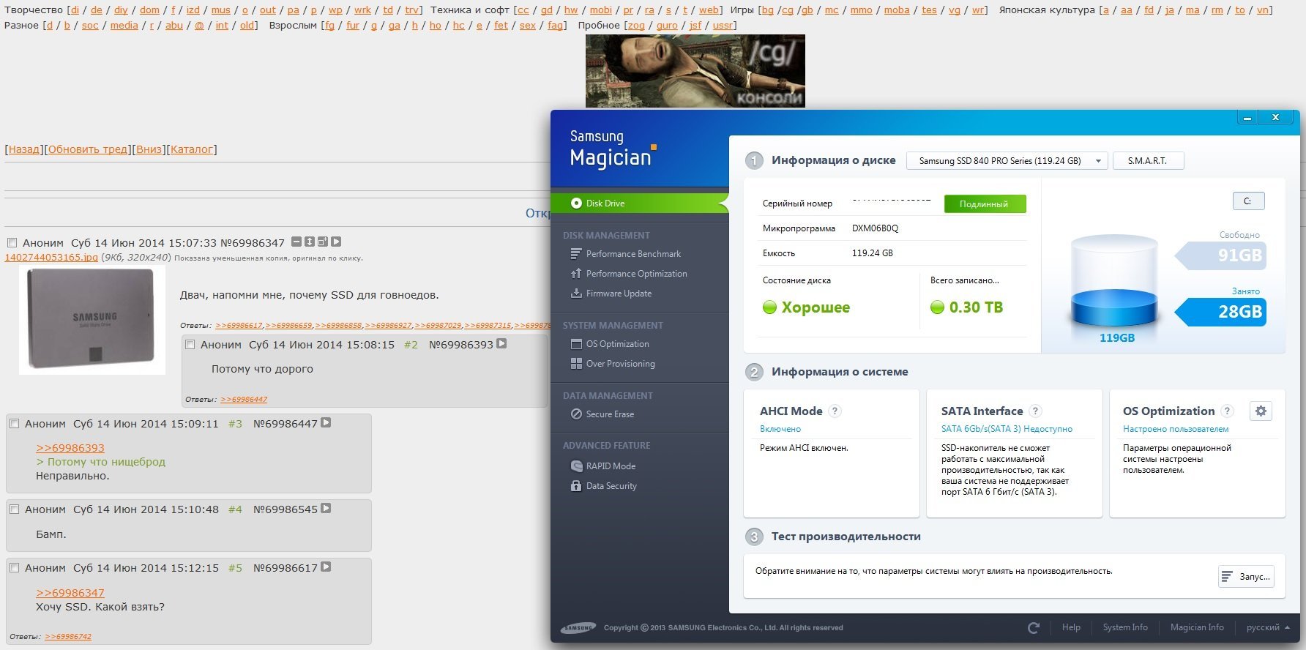
Task: Click the square plus icon on post №69986347
Action: [x=323, y=242]
